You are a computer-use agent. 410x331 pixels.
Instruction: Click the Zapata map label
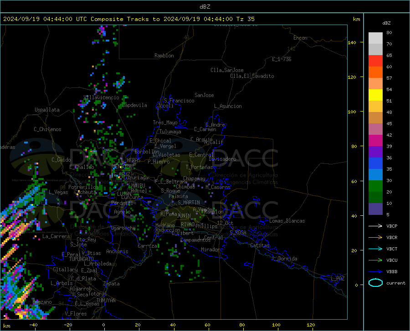click(x=112, y=284)
